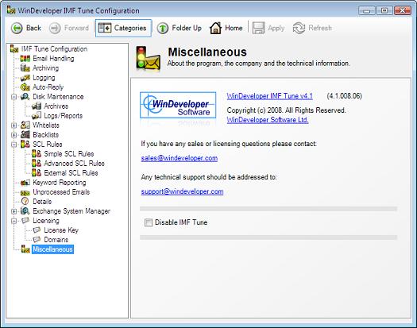Collapse the Disk Maintenance tree node
This screenshot has width=417, height=328.
click(14, 97)
